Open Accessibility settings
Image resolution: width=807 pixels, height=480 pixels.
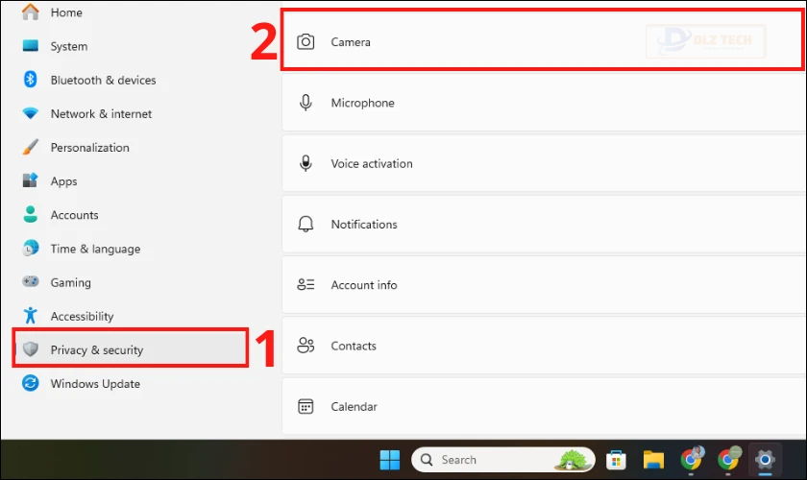point(82,317)
